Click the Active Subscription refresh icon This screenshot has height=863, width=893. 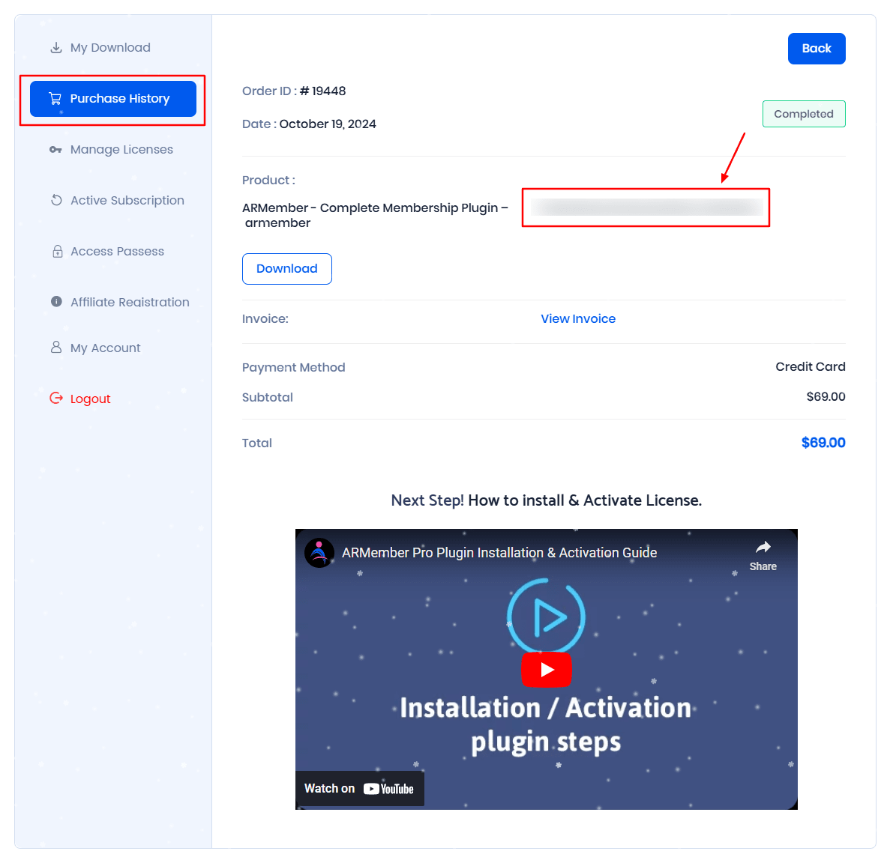click(x=56, y=200)
